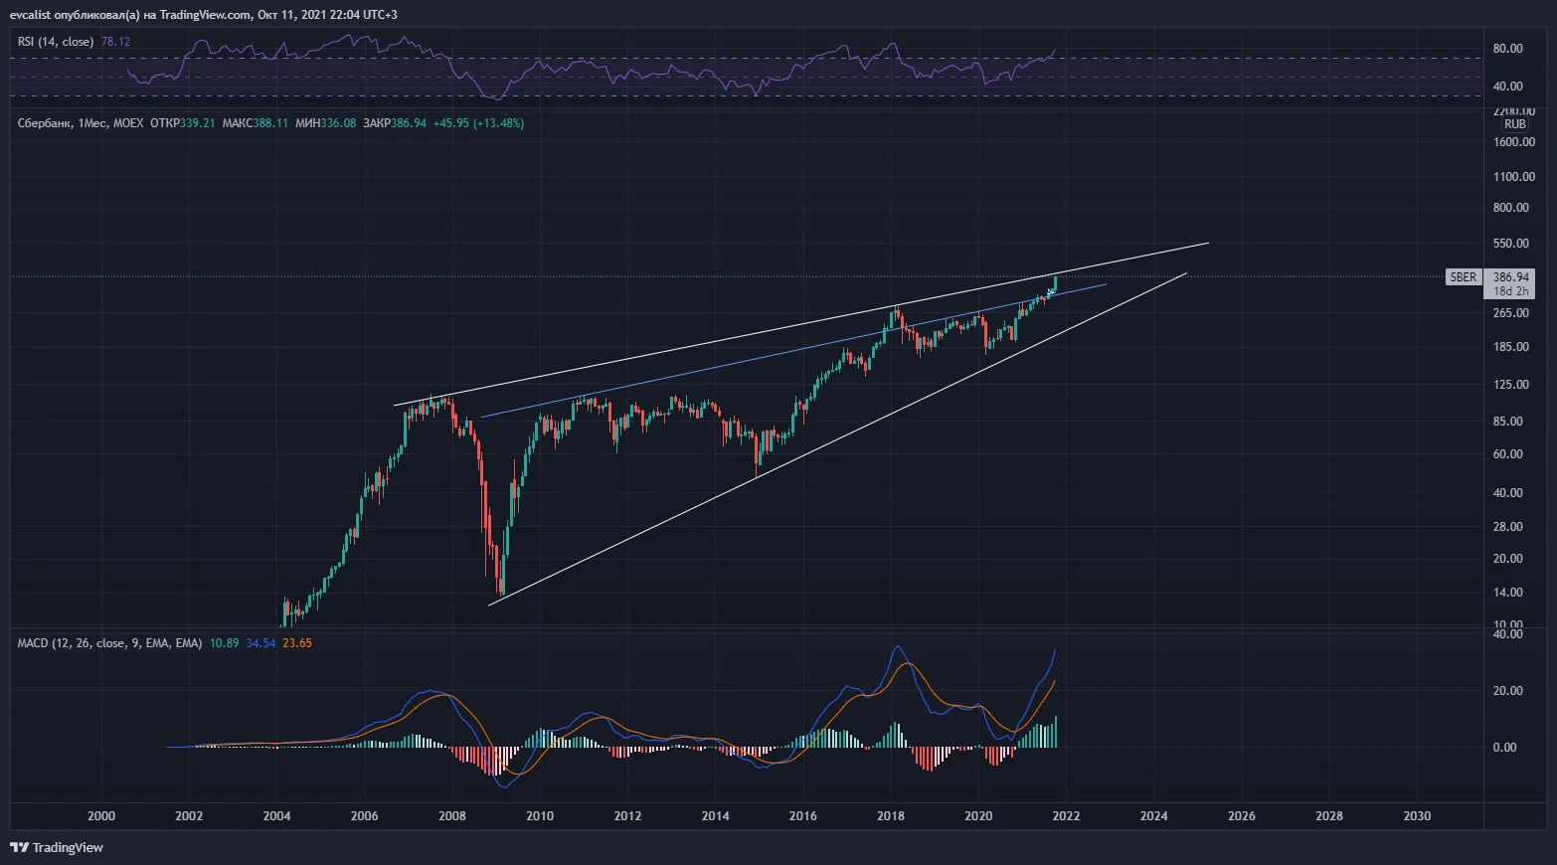Click the 60.00 price axis label
Screen dimensions: 1557x865
click(x=1508, y=454)
